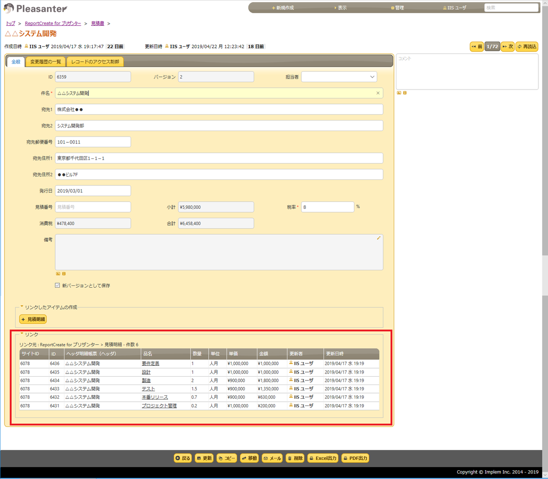Click the 品名 column header
Image resolution: width=548 pixels, height=479 pixels.
(166, 354)
